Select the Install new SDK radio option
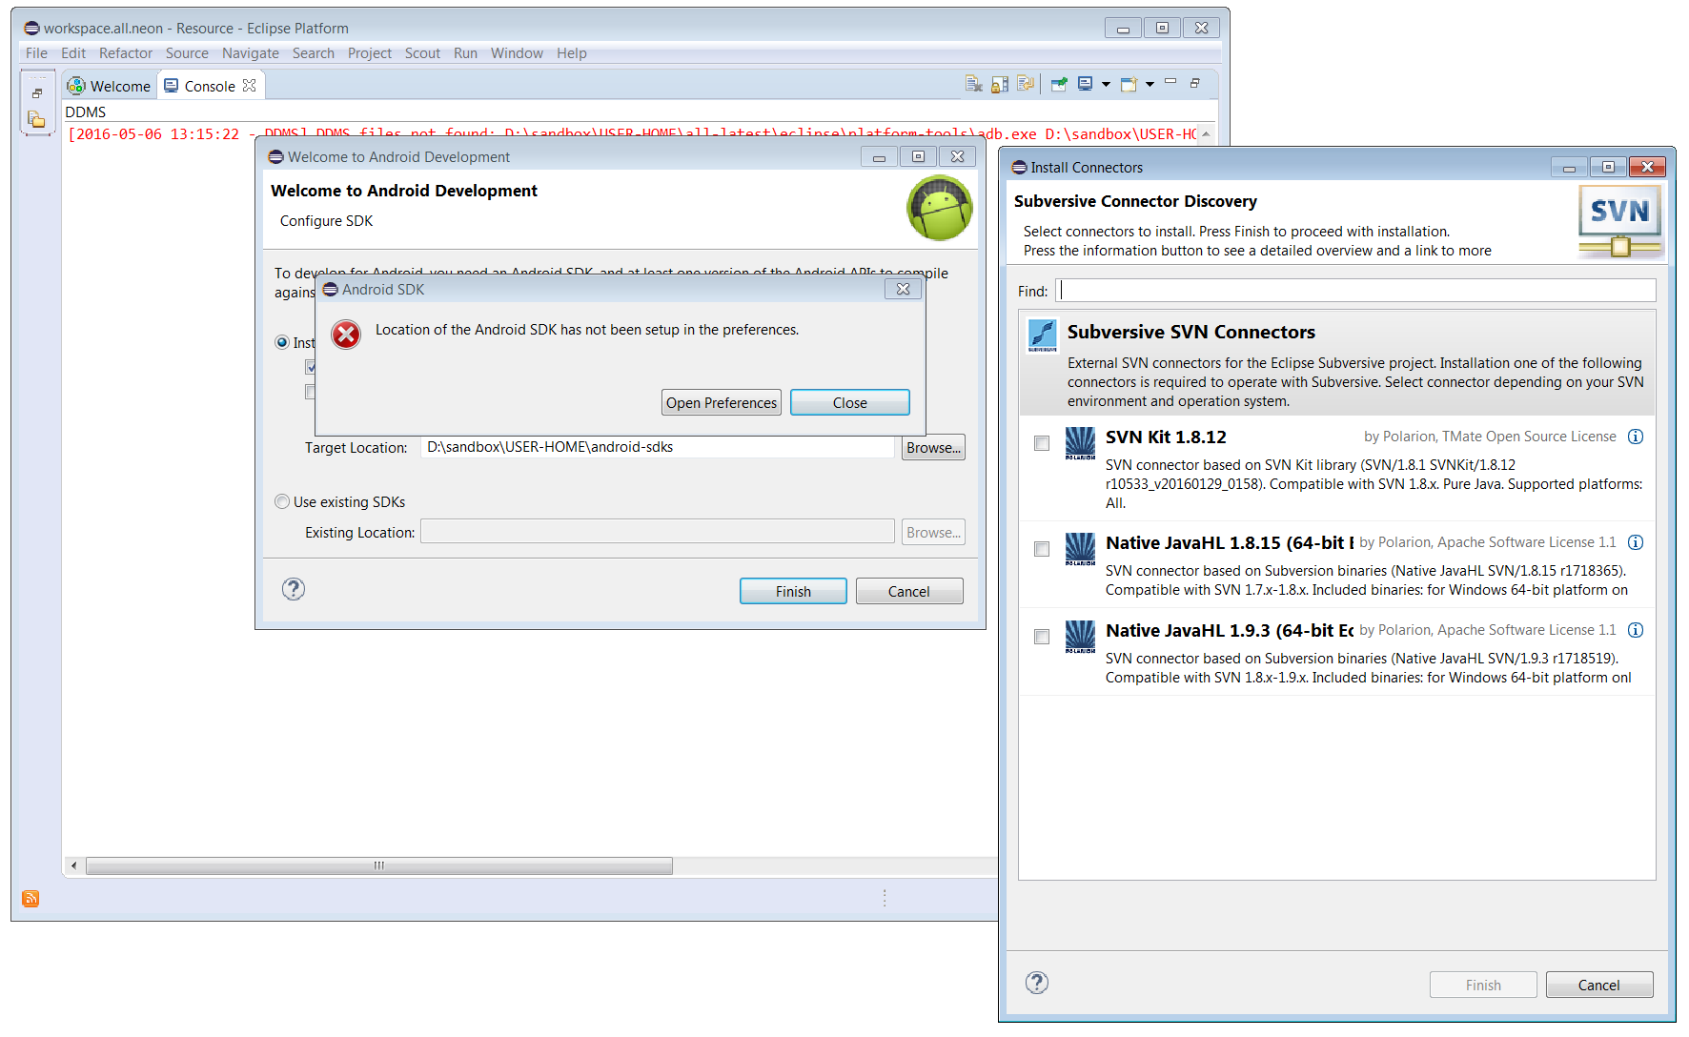1689x1037 pixels. pos(282,342)
